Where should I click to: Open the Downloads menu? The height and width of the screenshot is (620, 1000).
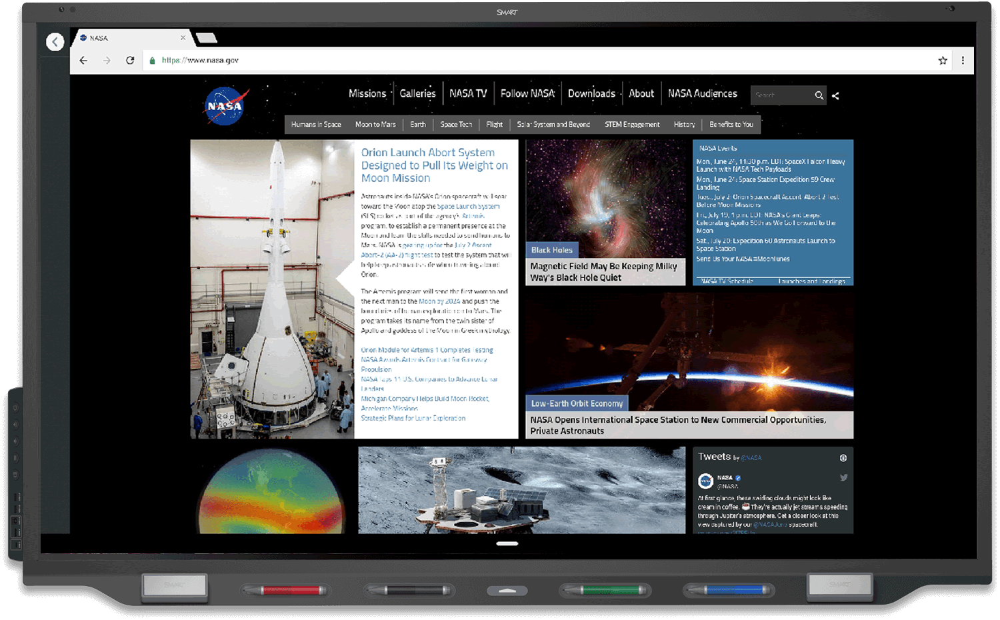click(591, 94)
